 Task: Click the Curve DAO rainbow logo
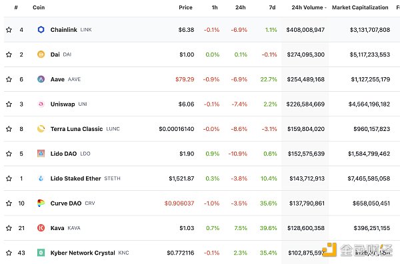pyautogui.click(x=41, y=203)
